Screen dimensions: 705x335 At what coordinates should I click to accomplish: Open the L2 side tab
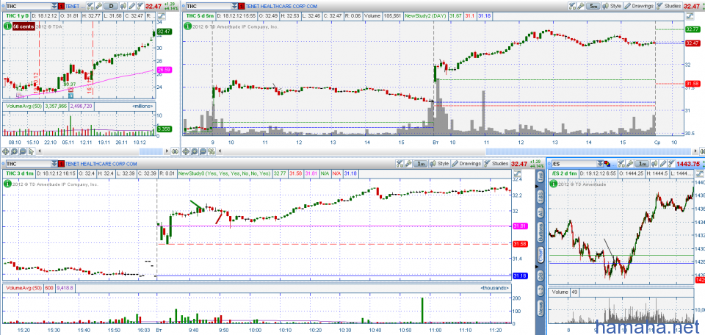click(x=540, y=290)
